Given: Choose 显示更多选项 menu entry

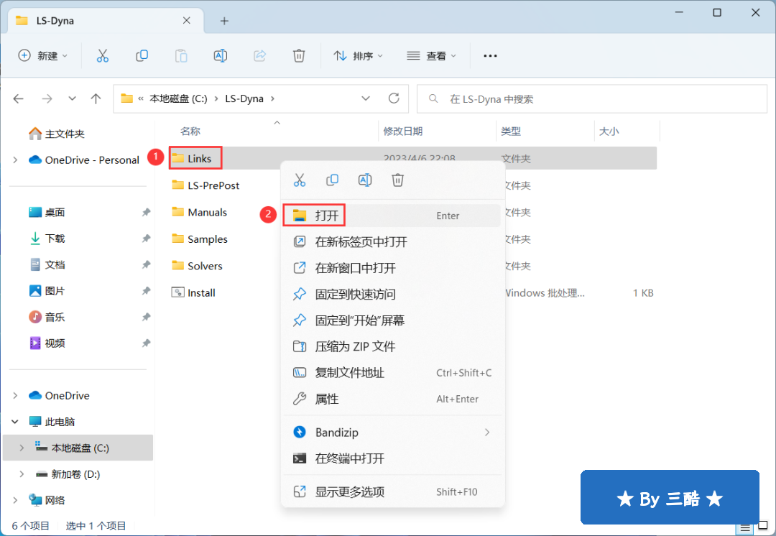Looking at the screenshot, I should [x=392, y=492].
